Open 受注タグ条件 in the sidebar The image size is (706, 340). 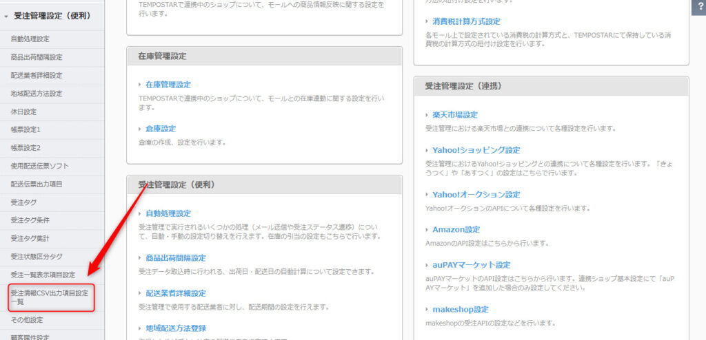(30, 220)
